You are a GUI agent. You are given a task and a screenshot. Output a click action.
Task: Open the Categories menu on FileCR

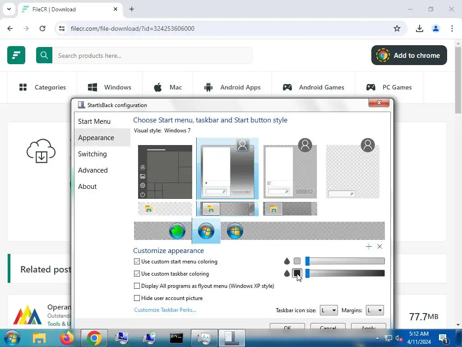coord(42,87)
